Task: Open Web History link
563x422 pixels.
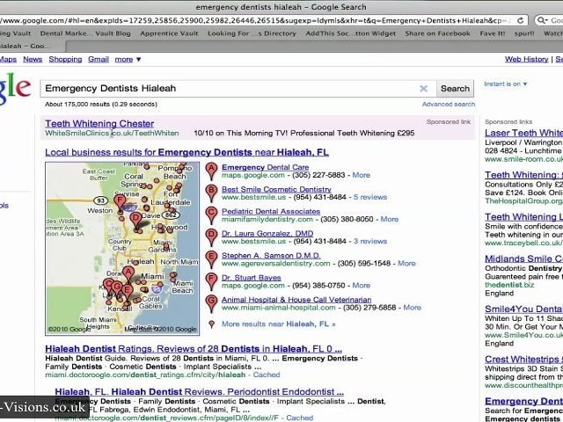Action: pos(526,59)
